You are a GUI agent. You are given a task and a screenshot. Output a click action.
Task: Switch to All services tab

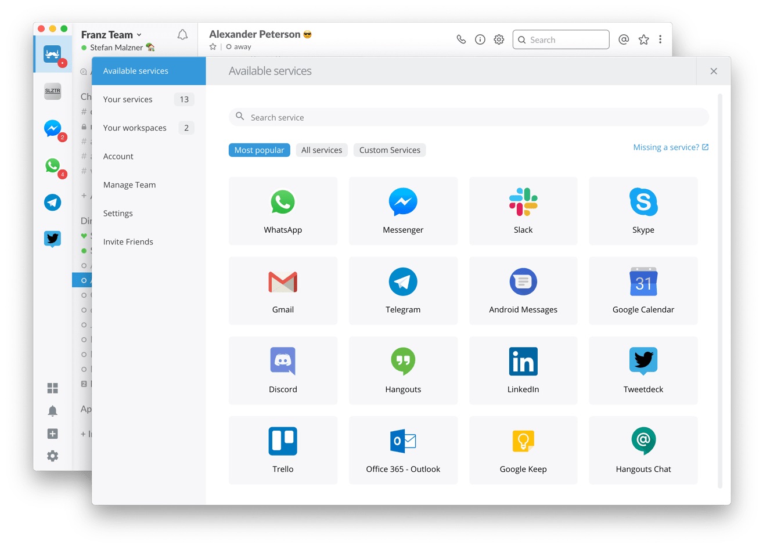(322, 150)
